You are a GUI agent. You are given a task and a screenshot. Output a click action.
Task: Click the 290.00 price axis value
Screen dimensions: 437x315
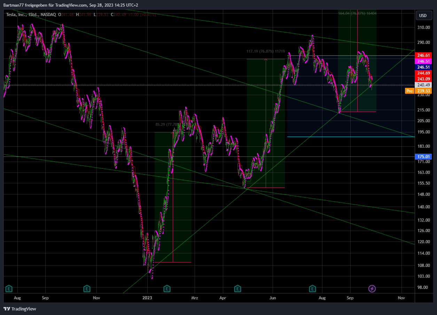[x=423, y=43]
